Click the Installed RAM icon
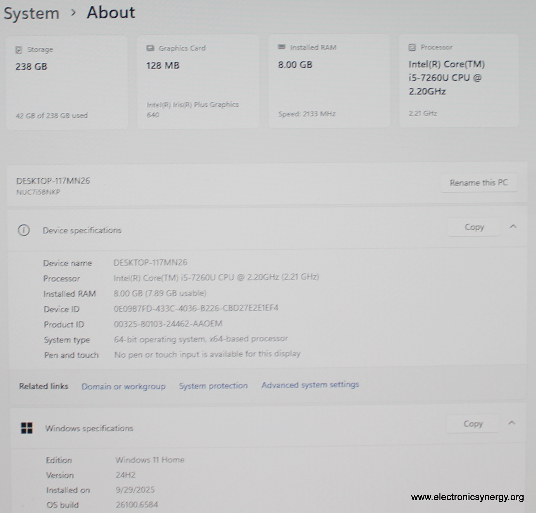The image size is (536, 513). (x=282, y=47)
